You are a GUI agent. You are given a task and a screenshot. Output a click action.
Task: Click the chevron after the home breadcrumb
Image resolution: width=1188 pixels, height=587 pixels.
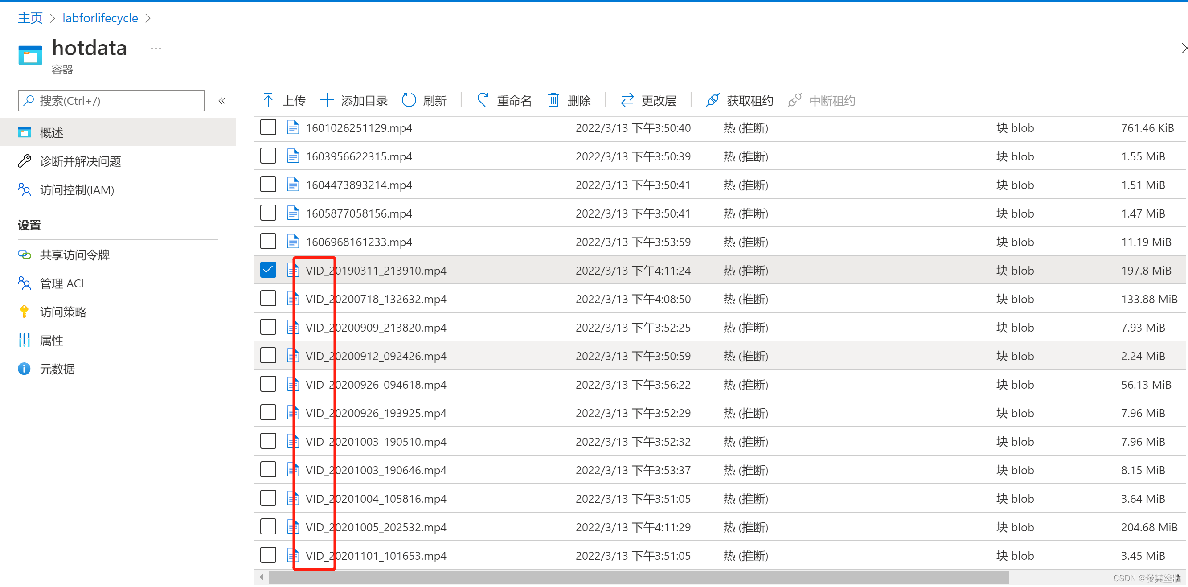point(52,18)
